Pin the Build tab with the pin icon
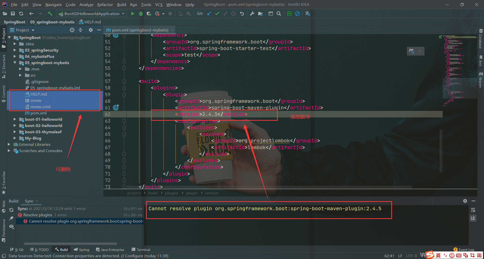The height and width of the screenshot is (259, 484). coord(11,218)
